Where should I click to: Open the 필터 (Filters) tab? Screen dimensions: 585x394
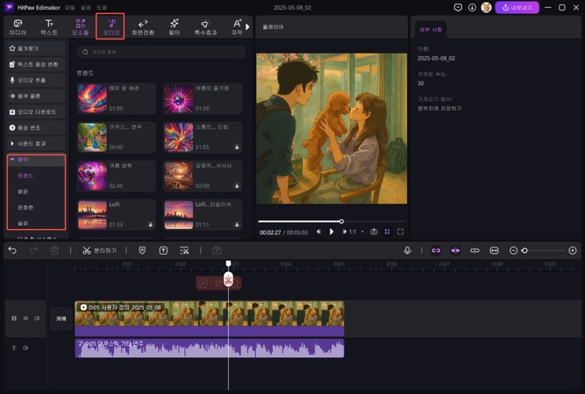[175, 27]
